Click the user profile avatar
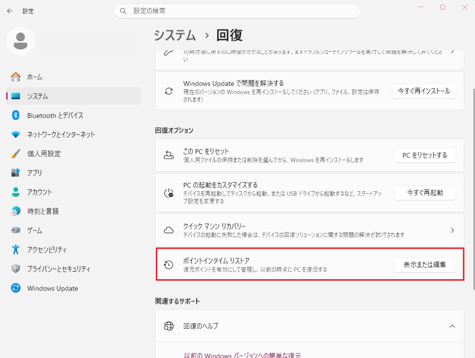The height and width of the screenshot is (358, 475). tap(20, 41)
